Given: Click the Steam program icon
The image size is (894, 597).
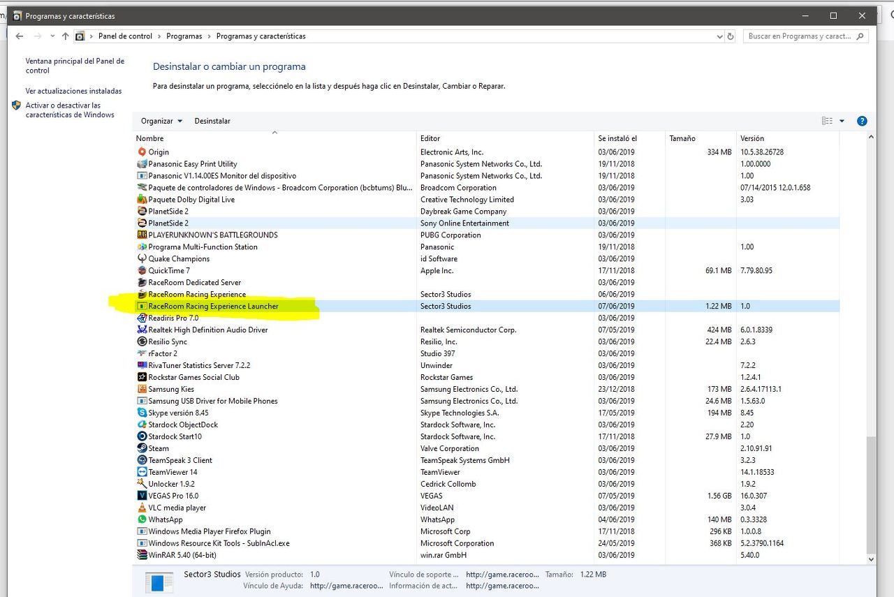Looking at the screenshot, I should [142, 448].
